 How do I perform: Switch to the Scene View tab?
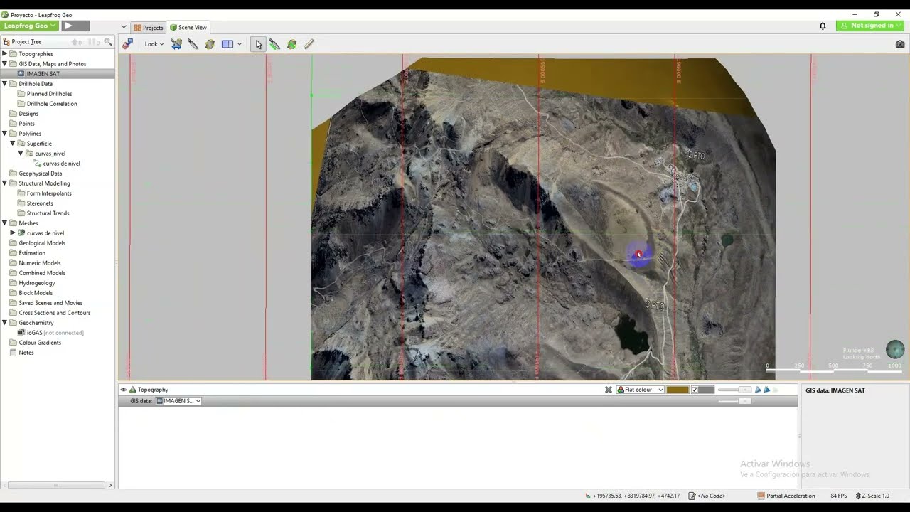pos(188,28)
